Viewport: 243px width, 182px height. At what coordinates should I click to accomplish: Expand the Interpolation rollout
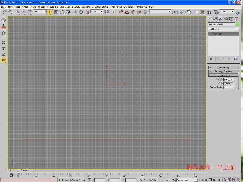point(223,71)
